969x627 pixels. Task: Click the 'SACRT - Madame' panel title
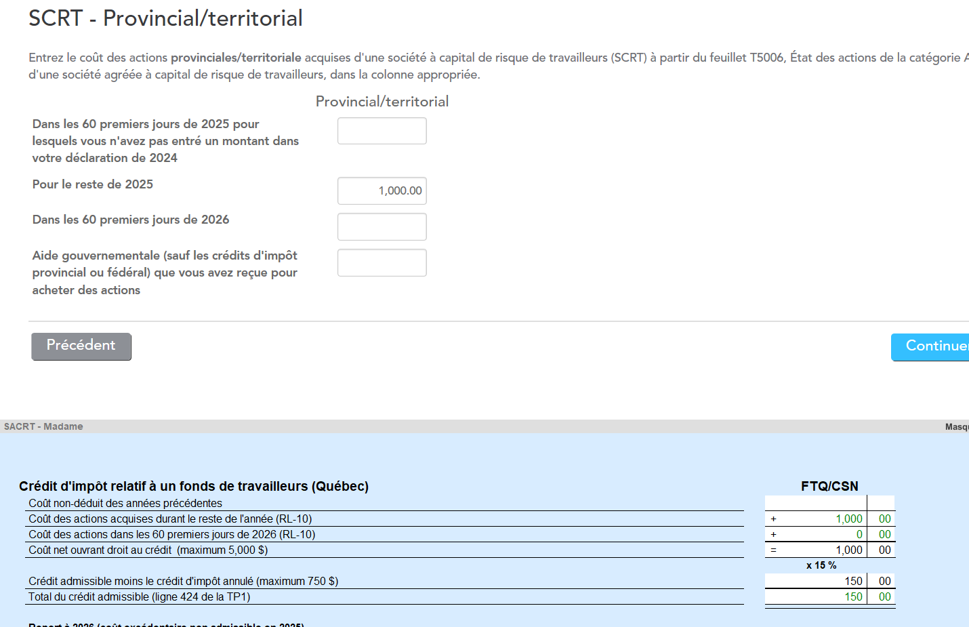43,427
